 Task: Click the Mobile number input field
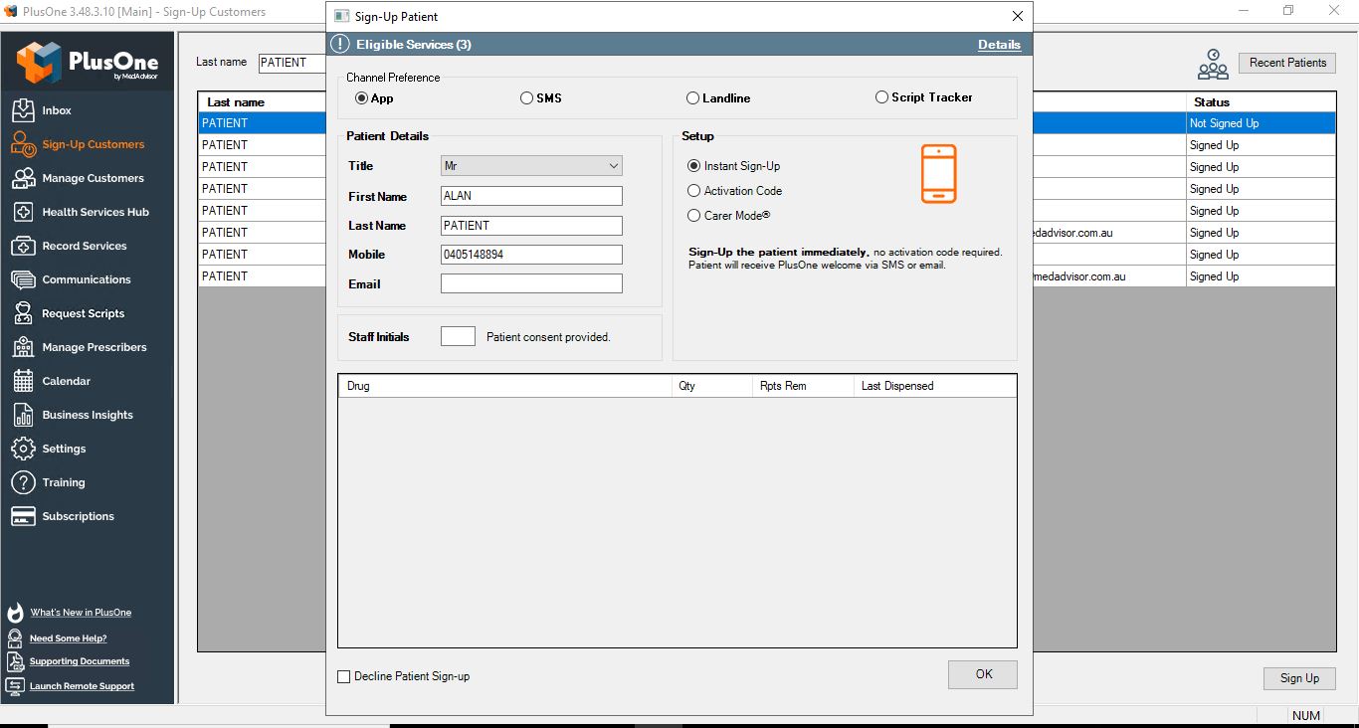coord(531,255)
